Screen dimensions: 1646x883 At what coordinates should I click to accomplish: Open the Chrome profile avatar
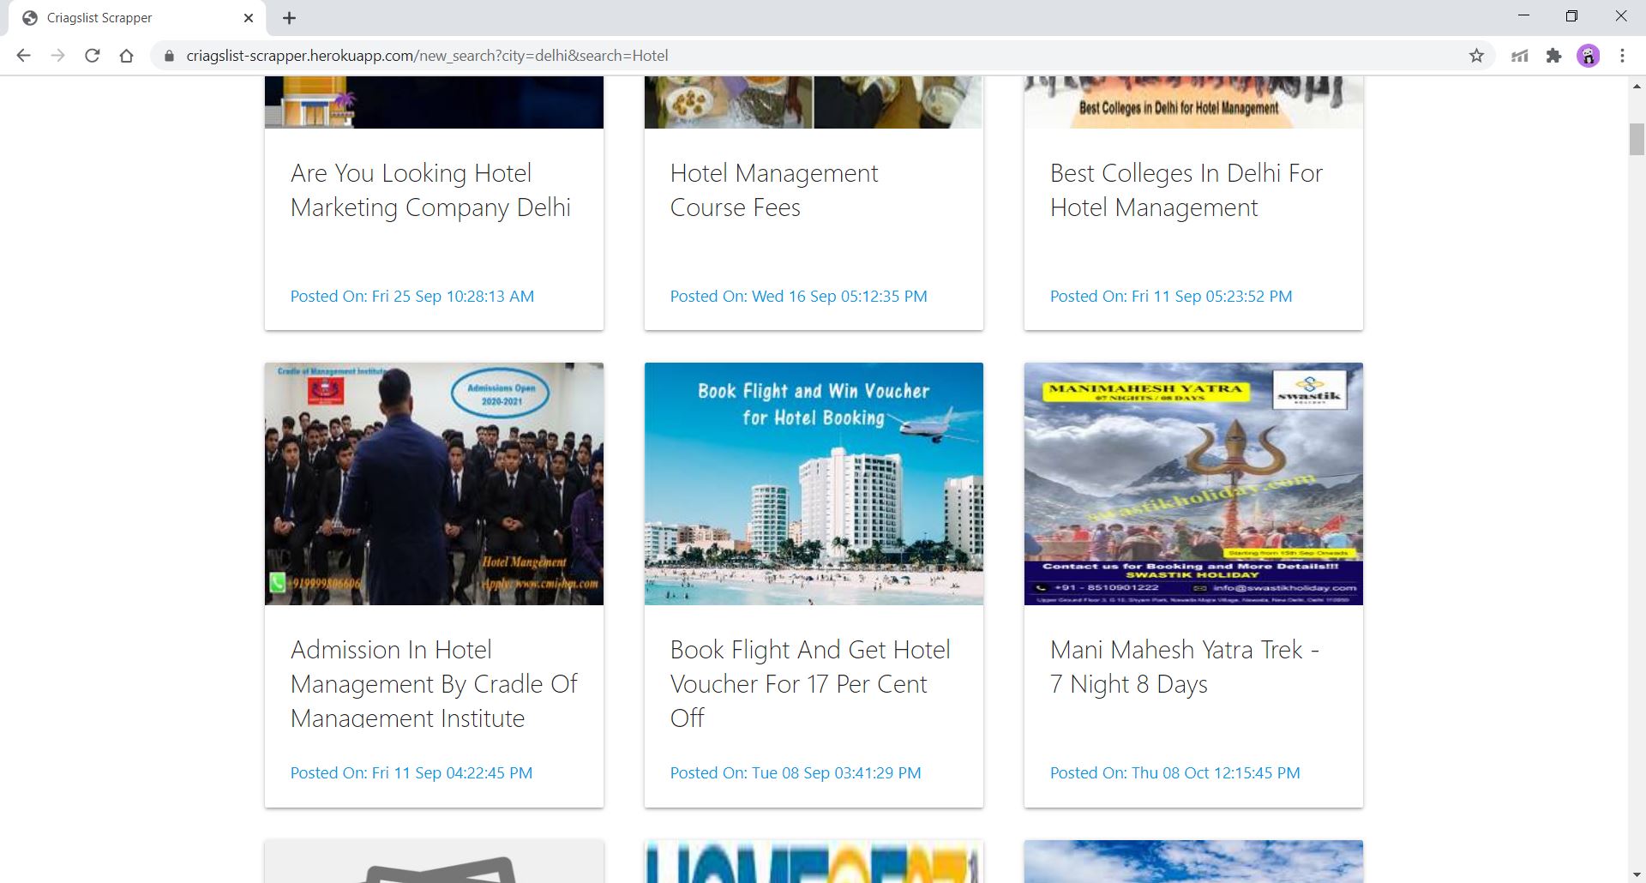click(1588, 56)
